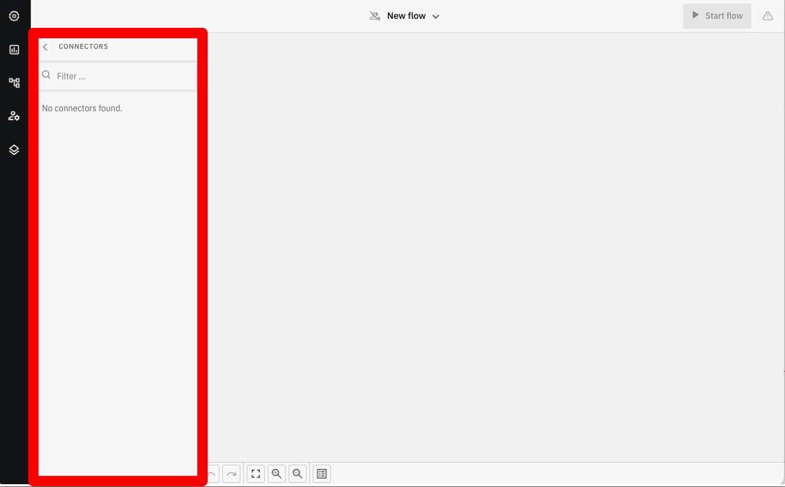Screen dimensions: 785x487
Task: Go back using the Connectors panel chevron
Action: (x=45, y=47)
